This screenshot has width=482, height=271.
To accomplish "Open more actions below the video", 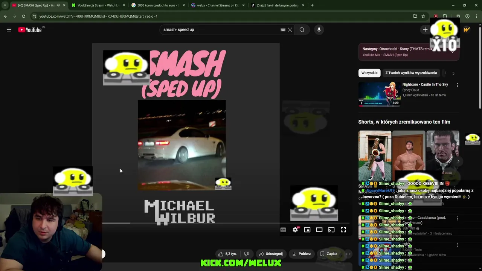I will click(x=348, y=254).
